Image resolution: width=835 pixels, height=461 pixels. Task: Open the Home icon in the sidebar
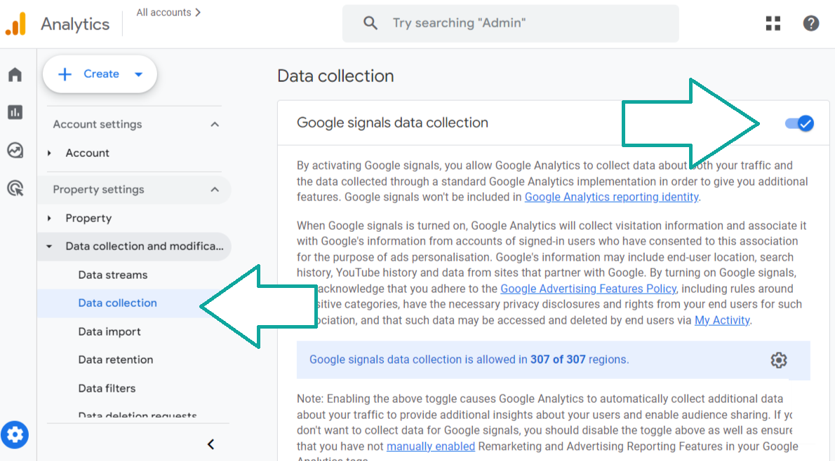click(15, 74)
